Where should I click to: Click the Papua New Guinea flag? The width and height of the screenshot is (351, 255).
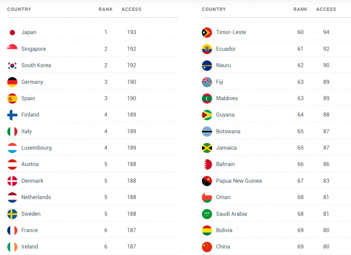tap(207, 181)
